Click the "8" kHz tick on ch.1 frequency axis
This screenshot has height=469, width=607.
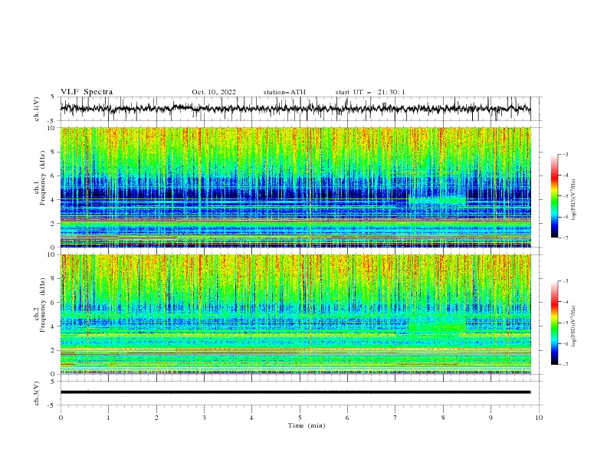point(53,152)
